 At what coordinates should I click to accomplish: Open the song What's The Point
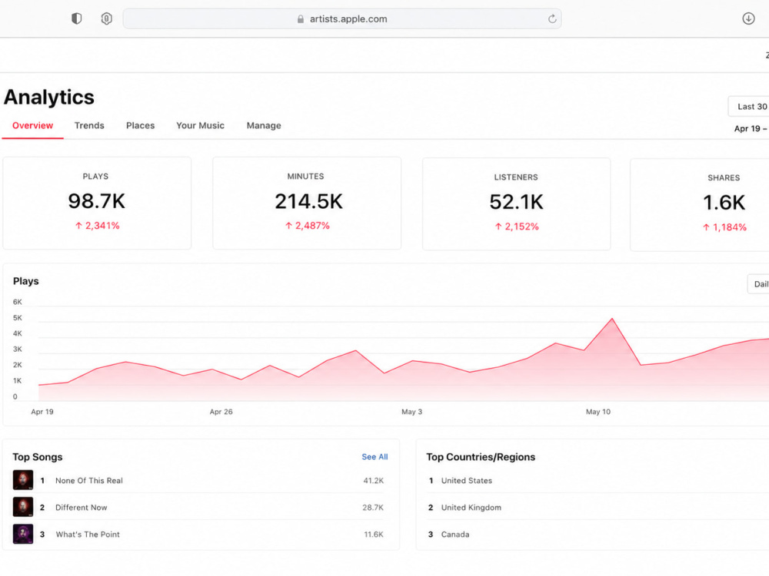[88, 535]
